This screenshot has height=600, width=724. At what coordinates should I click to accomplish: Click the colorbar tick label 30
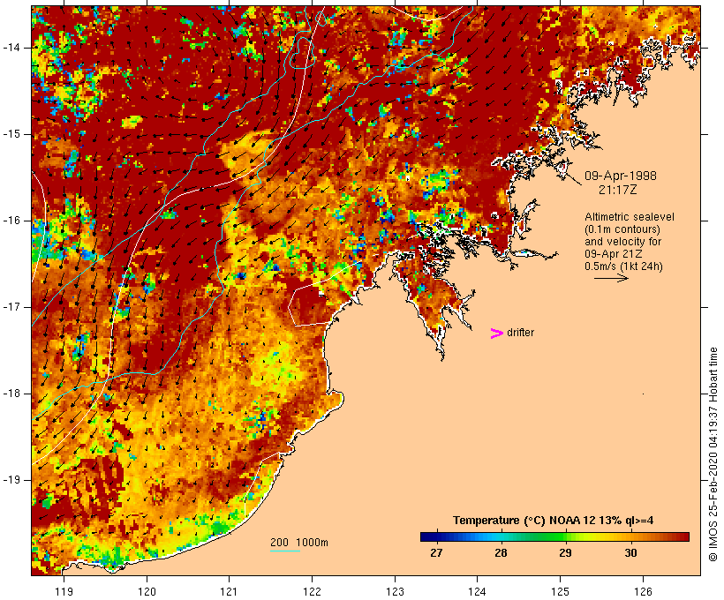coord(630,552)
